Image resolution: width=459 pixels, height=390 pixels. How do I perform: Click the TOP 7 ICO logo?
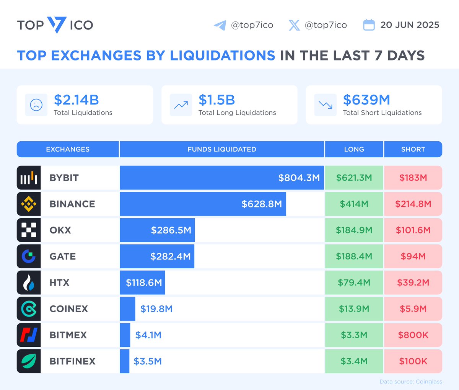pos(55,25)
